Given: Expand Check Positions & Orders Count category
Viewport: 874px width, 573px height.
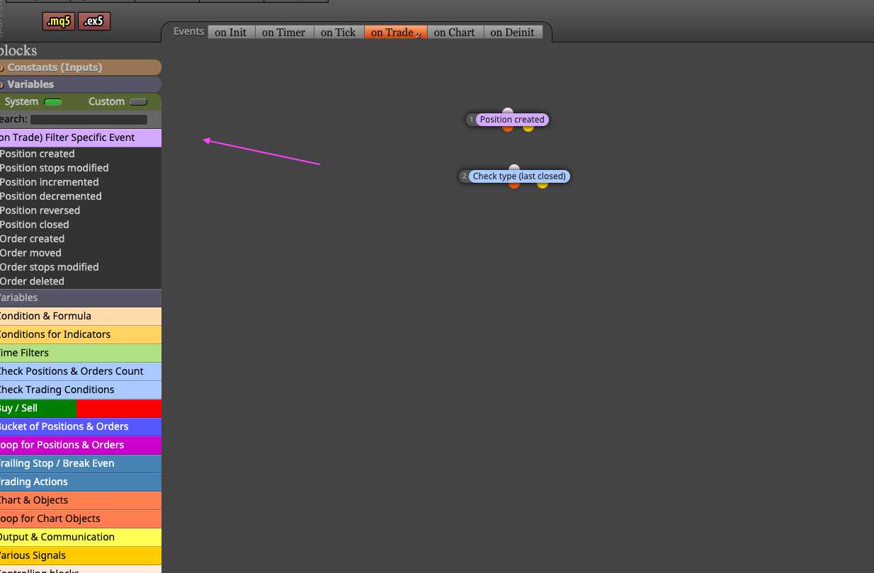Looking at the screenshot, I should (81, 371).
